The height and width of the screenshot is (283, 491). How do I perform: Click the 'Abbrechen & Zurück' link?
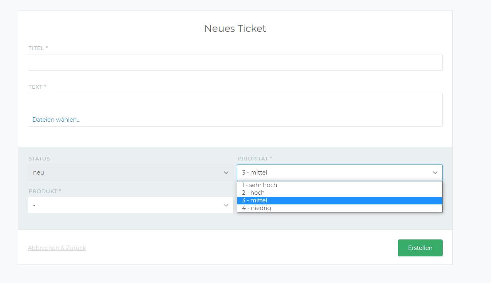pos(56,248)
